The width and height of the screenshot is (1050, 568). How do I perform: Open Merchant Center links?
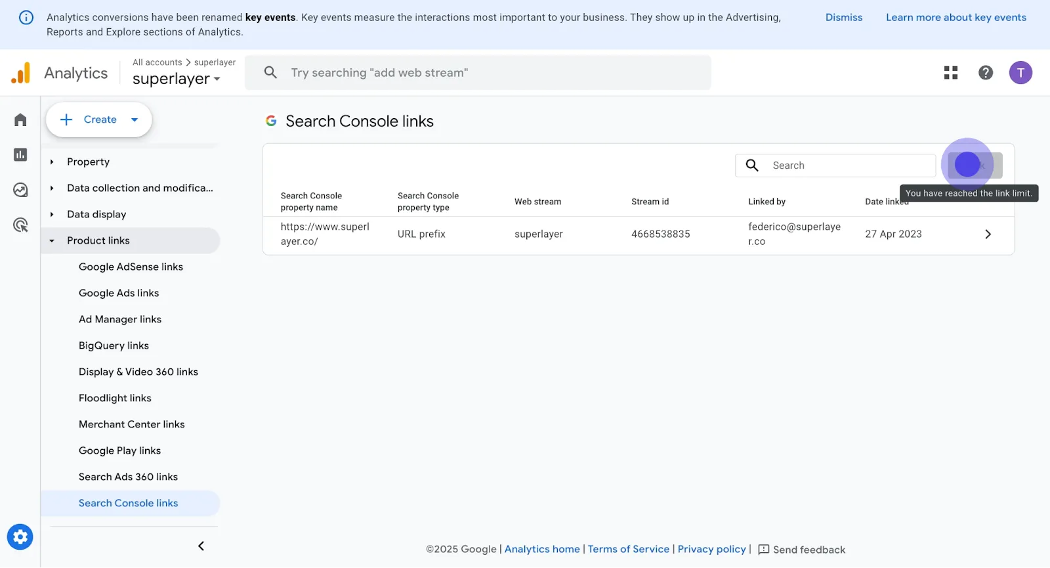(x=132, y=424)
